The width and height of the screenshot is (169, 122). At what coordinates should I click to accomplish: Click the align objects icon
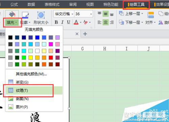point(151,15)
